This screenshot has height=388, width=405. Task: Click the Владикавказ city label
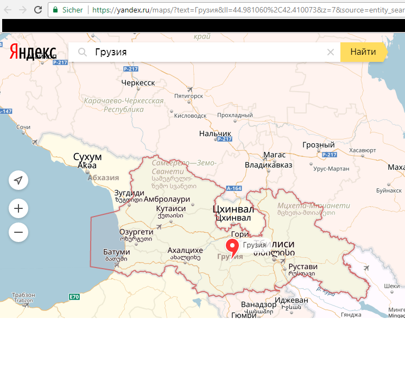[269, 165]
